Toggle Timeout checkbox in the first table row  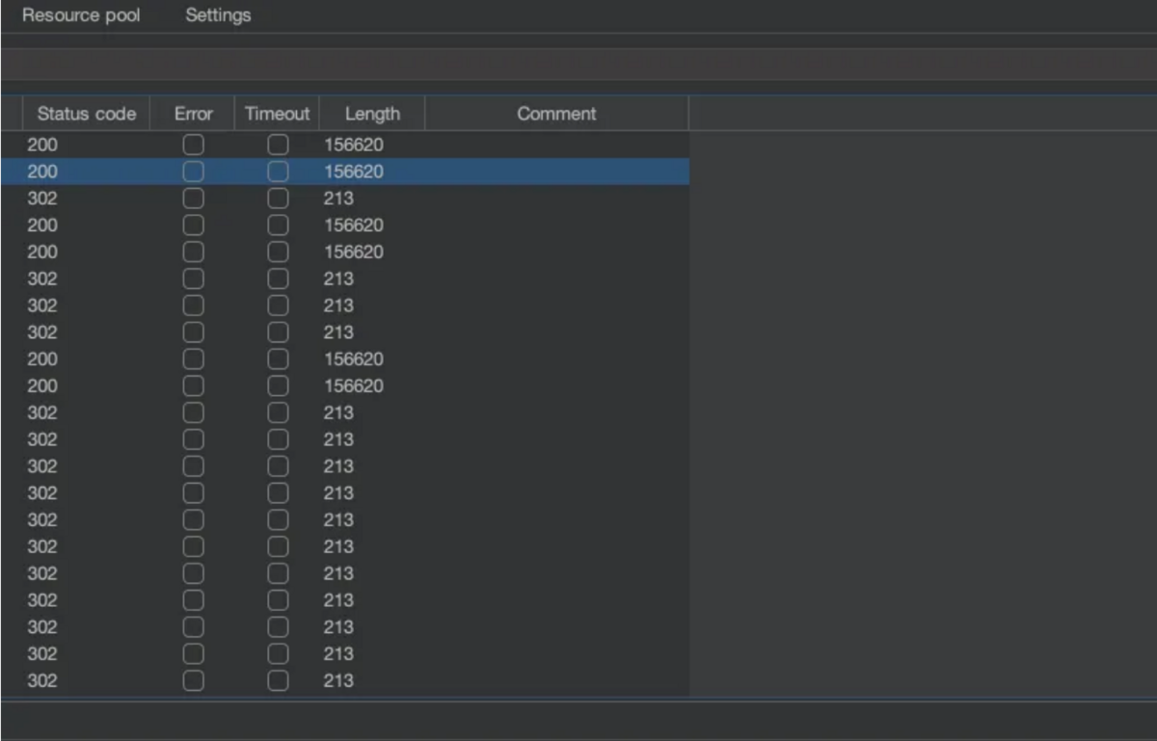coord(278,145)
